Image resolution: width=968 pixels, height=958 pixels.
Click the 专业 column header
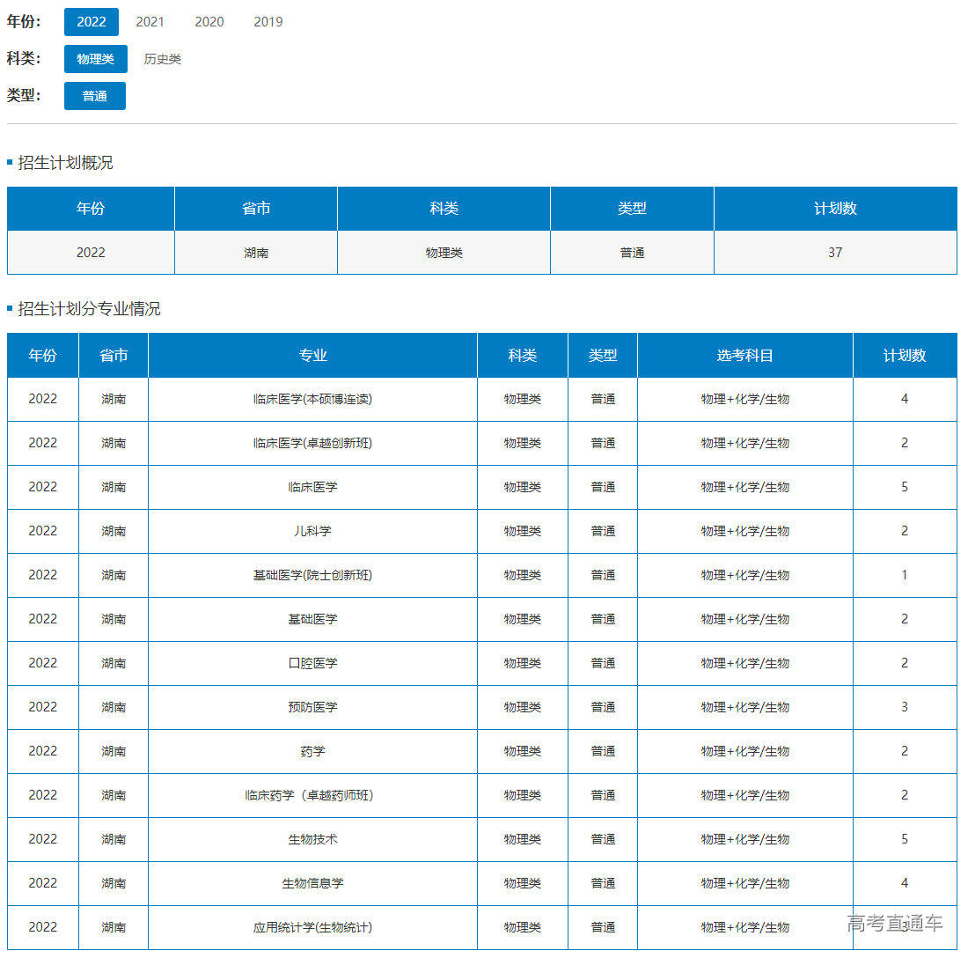coord(312,355)
